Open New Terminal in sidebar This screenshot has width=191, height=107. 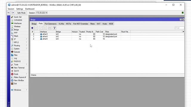19,68
